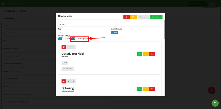Click the yellow duplicate question icon
The height and width of the screenshot is (109, 221).
tap(134, 17)
